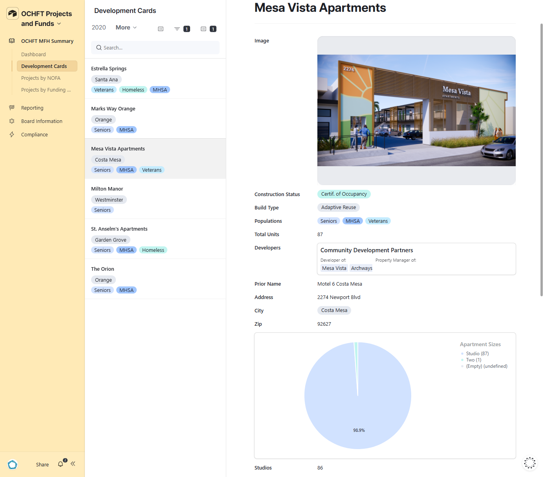
Task: Open the Dashboard page in sidebar
Action: (33, 55)
